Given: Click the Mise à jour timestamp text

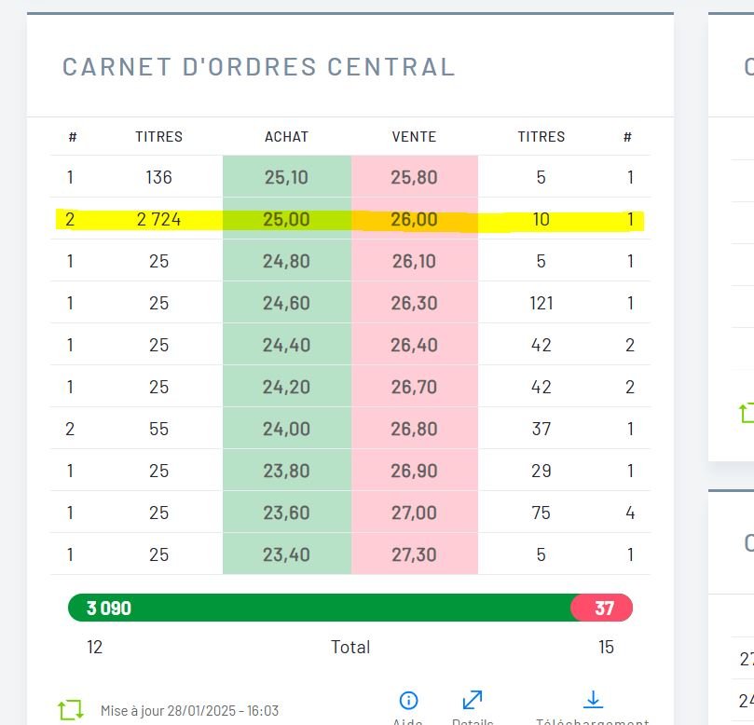Looking at the screenshot, I should (189, 711).
